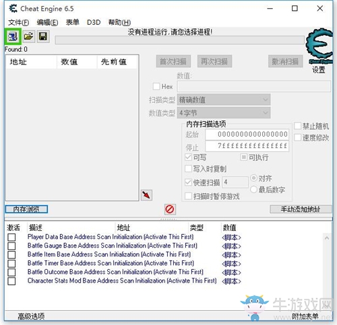Screen dimensions: 337x325
Task: Click the scan progress bar
Action: 180,40
